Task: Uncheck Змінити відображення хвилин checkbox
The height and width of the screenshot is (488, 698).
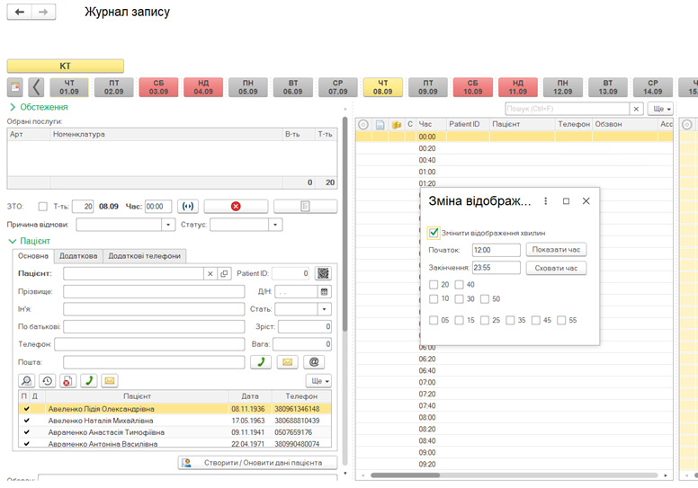Action: tap(434, 233)
